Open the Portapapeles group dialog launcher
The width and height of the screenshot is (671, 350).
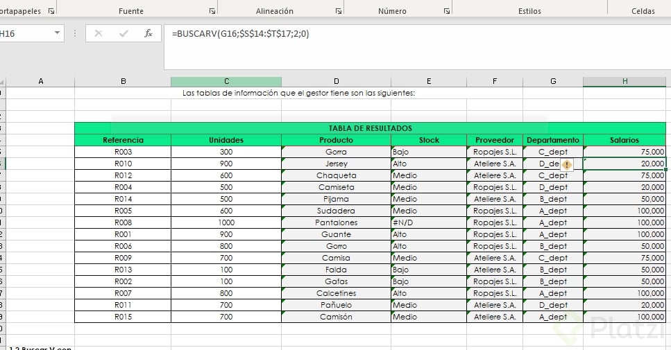pos(51,11)
